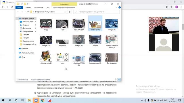Open Zoom from the taskbar
The width and height of the screenshot is (184, 103).
36,100
